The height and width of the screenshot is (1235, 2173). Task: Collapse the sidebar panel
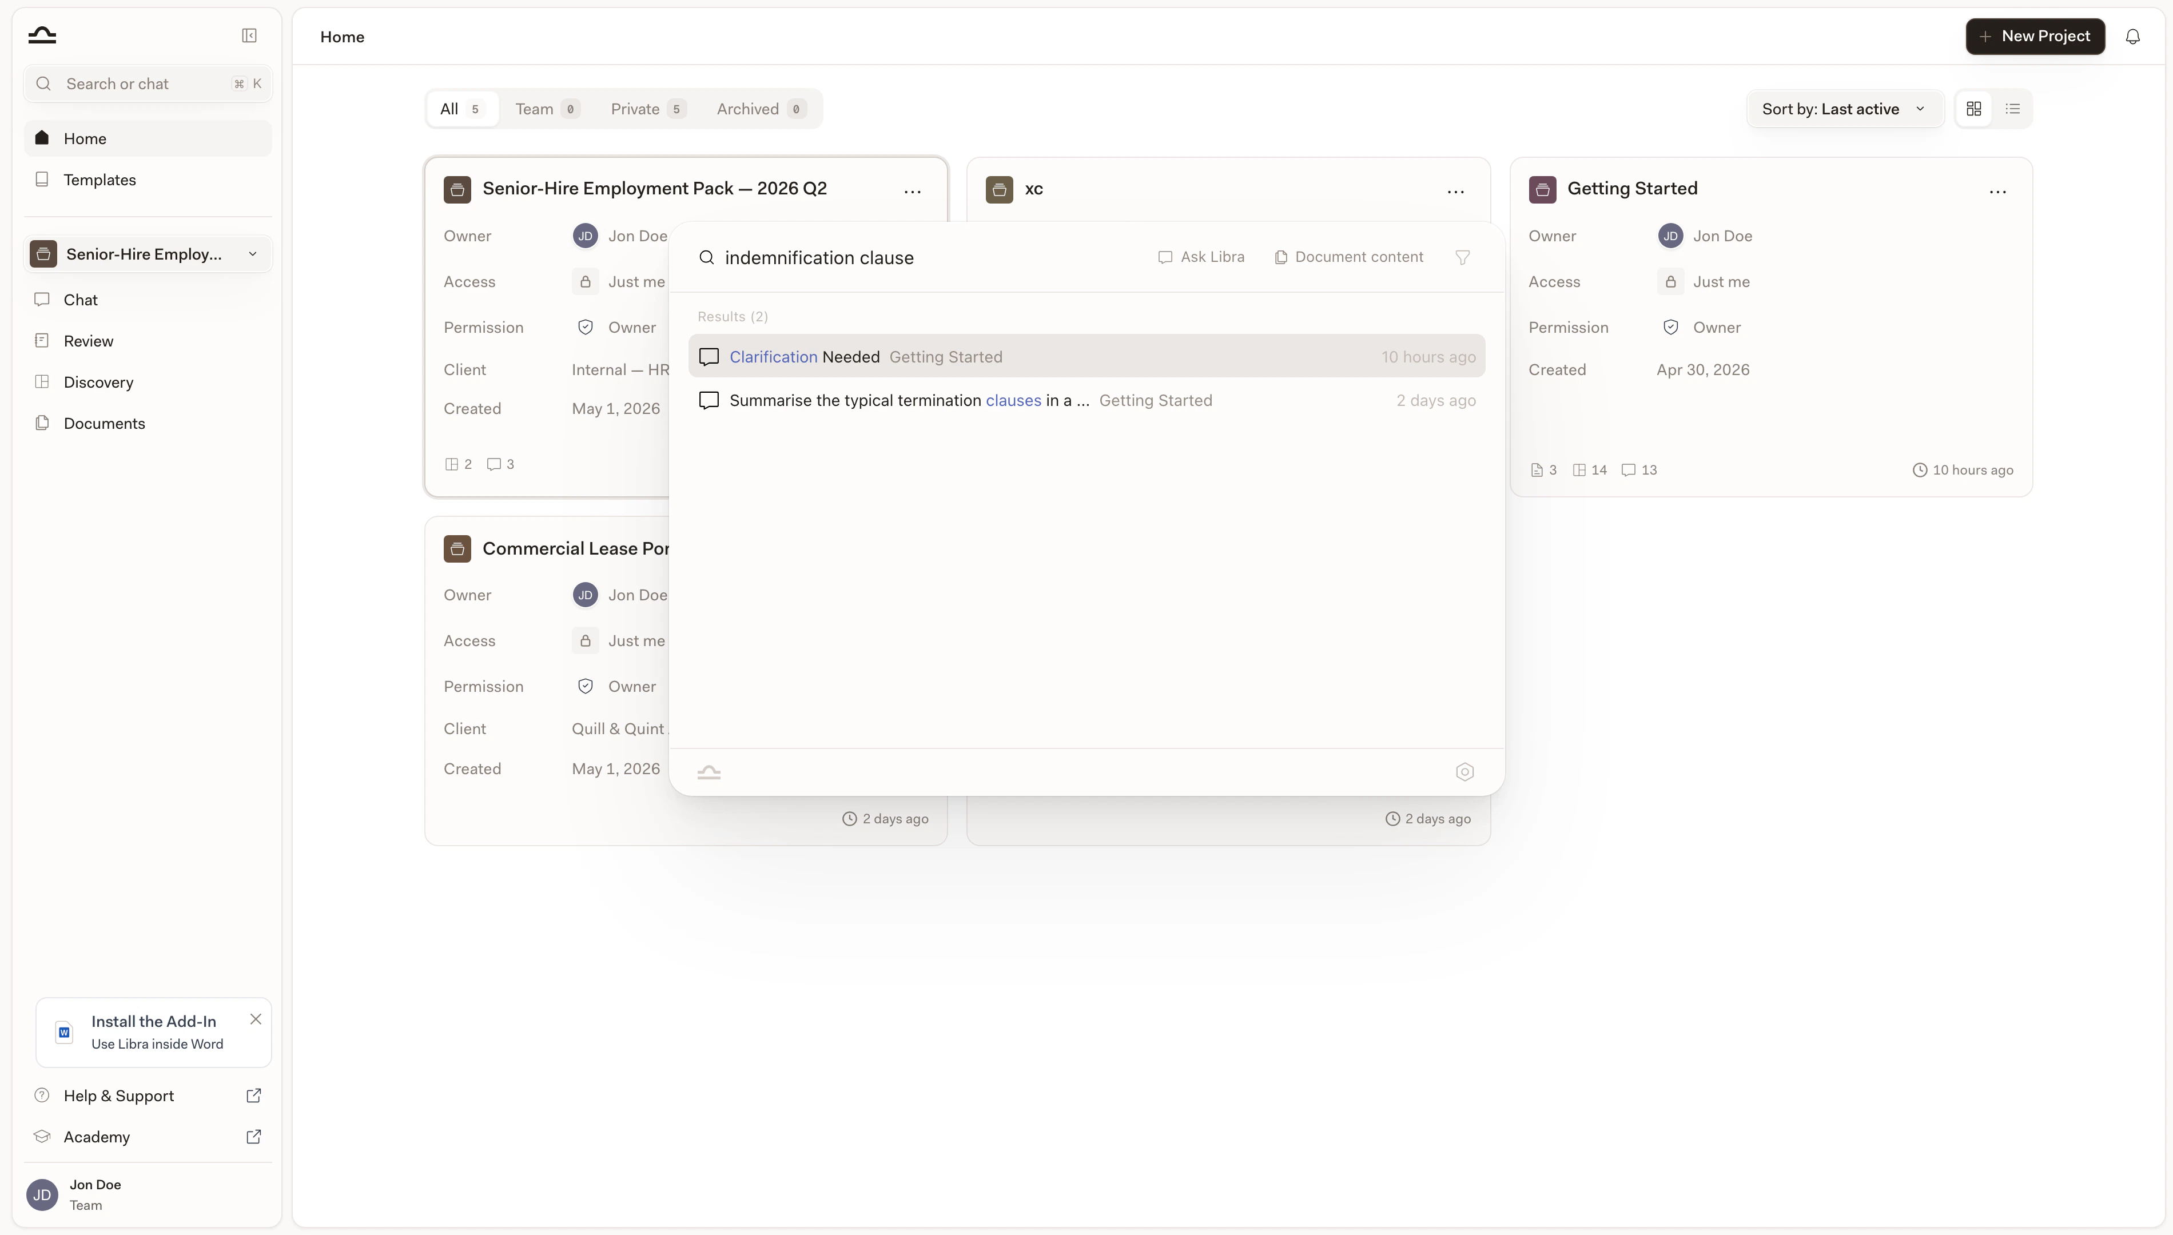249,35
